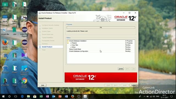Select the KMPlayer desktop shortcut
176x99 pixels.
click(24, 57)
